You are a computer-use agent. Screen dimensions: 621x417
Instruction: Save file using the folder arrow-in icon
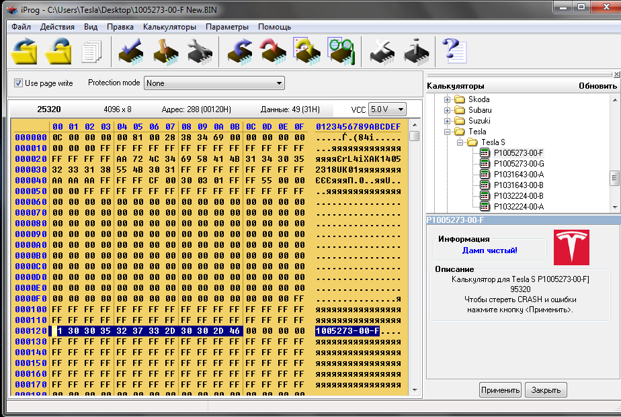[58, 51]
